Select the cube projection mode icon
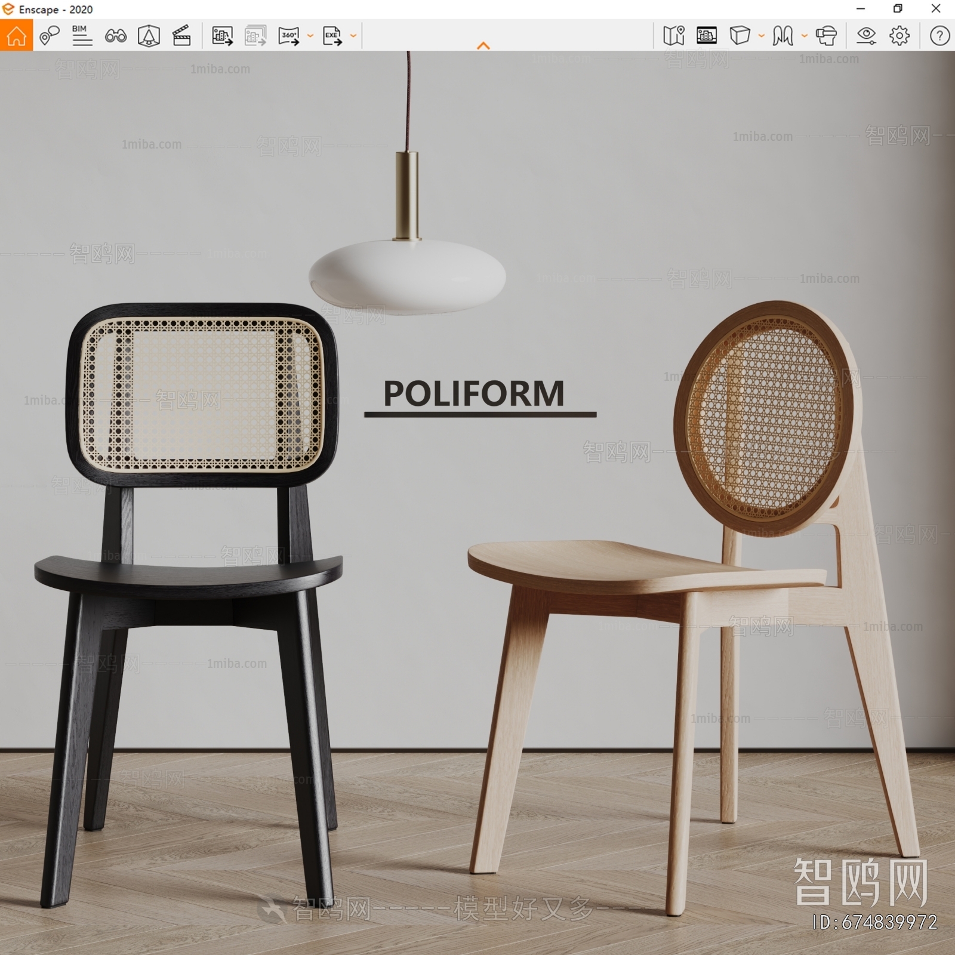 (x=740, y=35)
